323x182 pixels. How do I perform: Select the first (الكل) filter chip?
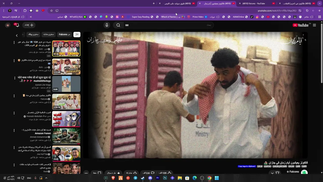point(77,34)
